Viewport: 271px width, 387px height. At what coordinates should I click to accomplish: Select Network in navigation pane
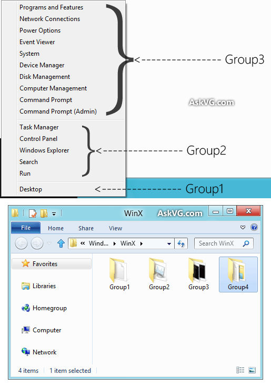45,352
